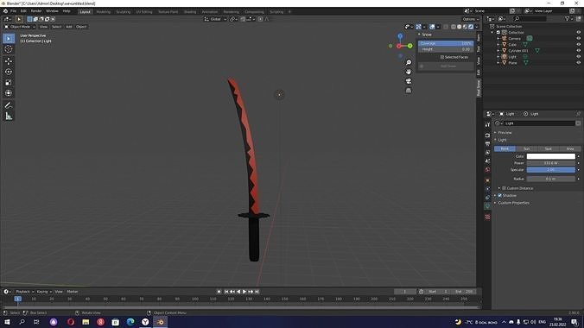Open the light Color swatch

pos(550,156)
